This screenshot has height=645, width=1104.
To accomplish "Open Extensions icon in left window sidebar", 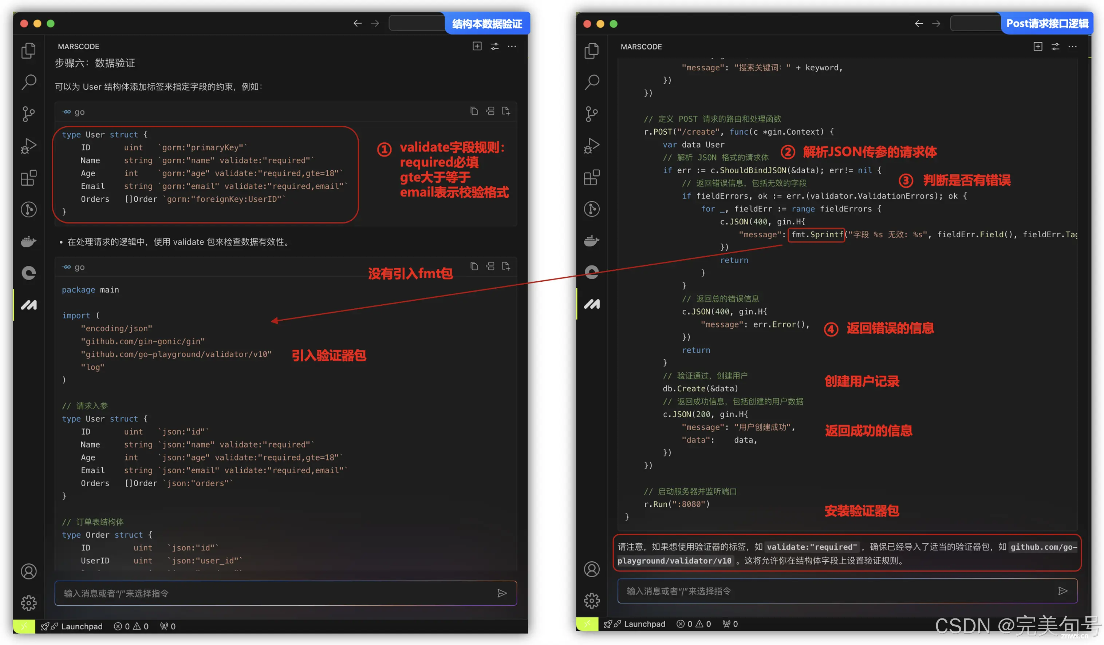I will coord(28,177).
